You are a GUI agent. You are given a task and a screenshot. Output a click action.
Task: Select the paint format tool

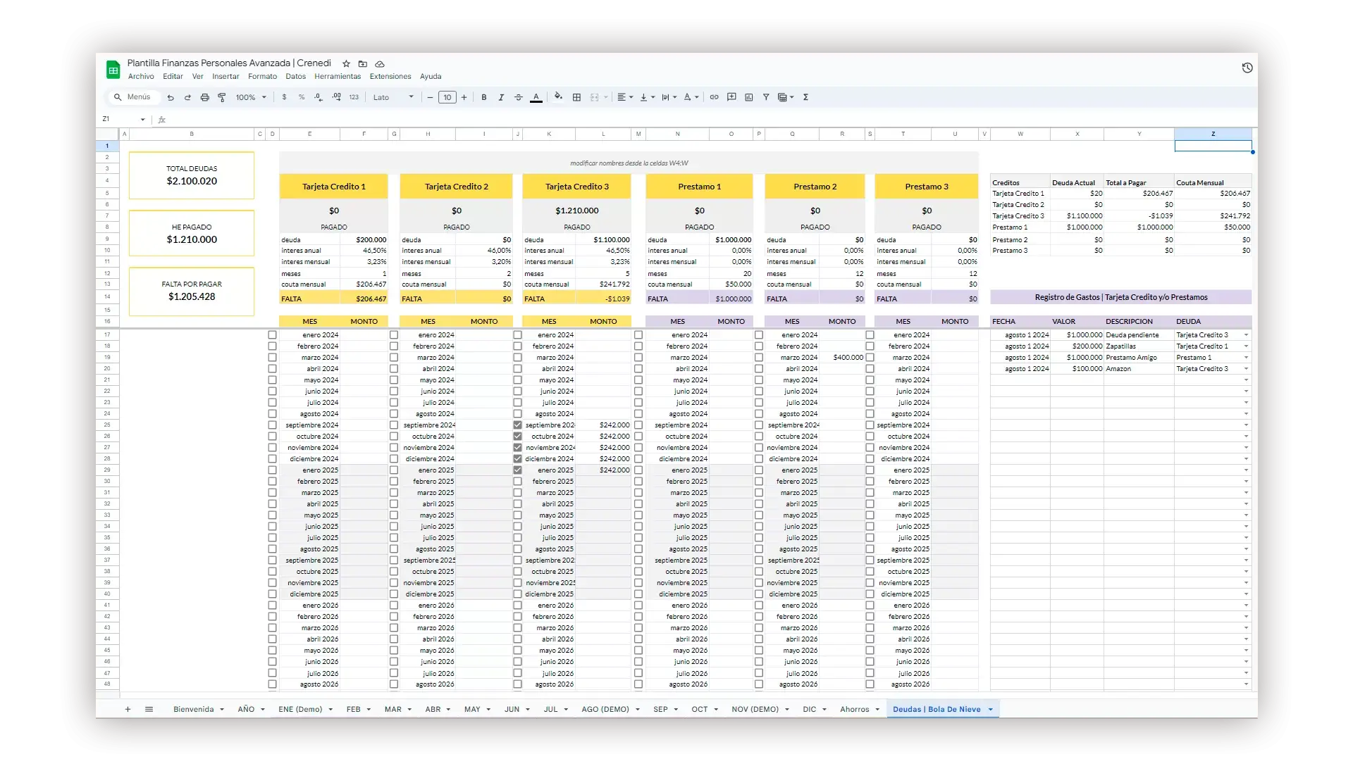[x=222, y=97]
